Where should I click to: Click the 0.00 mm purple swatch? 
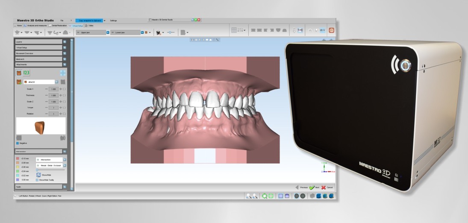(18, 180)
